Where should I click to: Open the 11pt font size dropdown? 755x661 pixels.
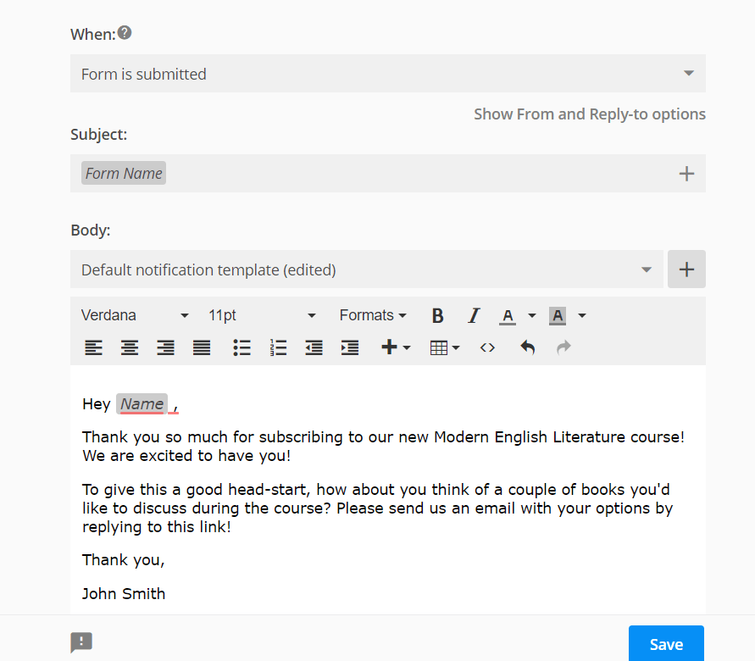click(254, 314)
